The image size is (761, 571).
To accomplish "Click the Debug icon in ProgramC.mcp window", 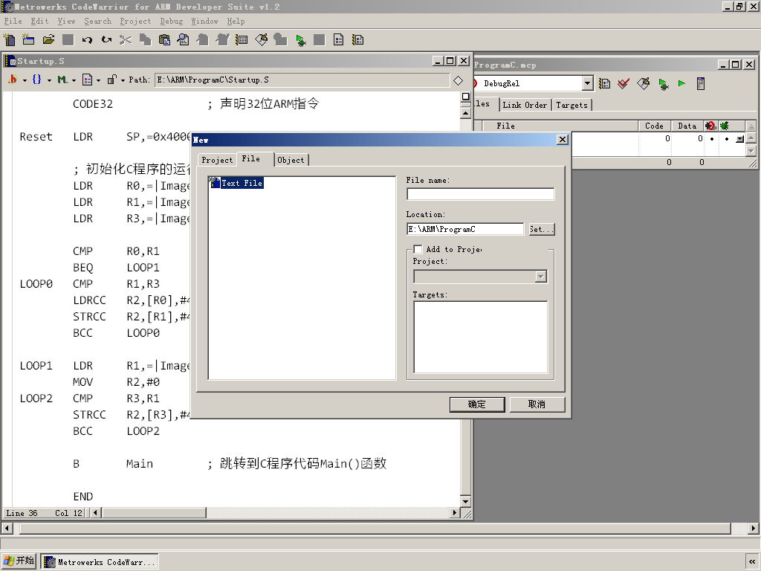I will click(x=663, y=83).
